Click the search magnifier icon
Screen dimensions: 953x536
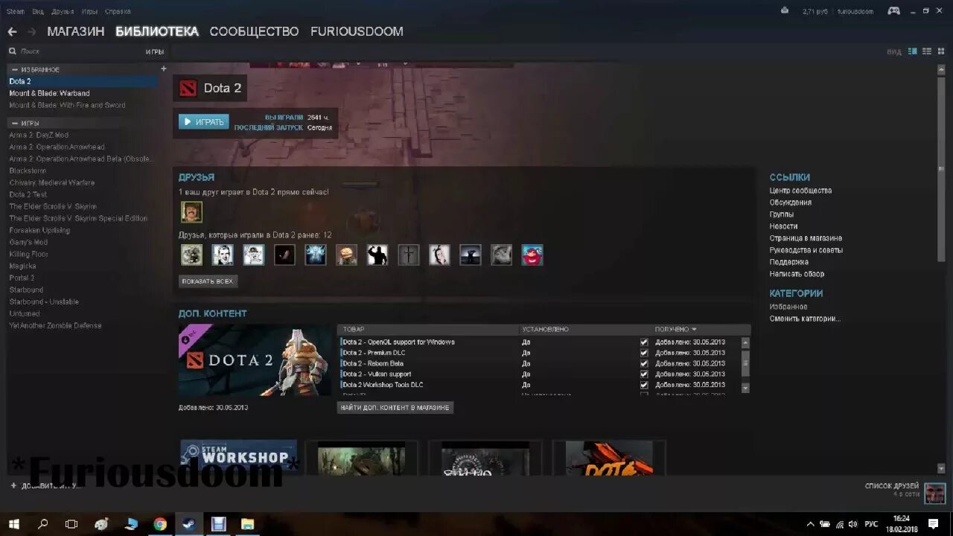click(13, 51)
